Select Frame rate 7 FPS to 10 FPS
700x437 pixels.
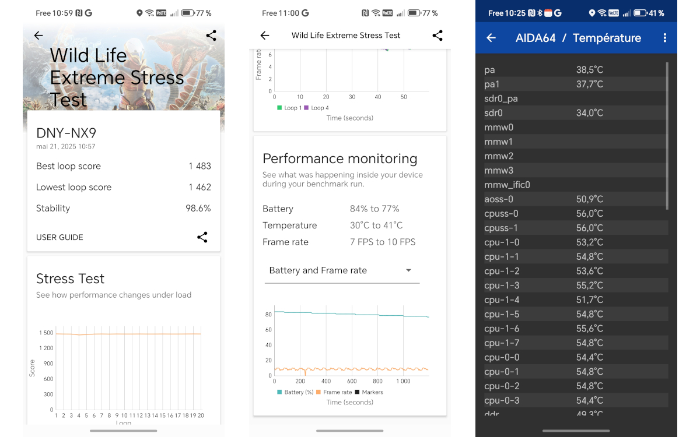pyautogui.click(x=339, y=242)
